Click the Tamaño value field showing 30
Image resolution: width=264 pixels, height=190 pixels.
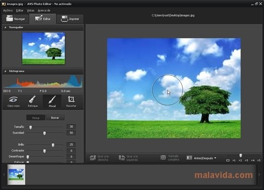tap(71, 127)
